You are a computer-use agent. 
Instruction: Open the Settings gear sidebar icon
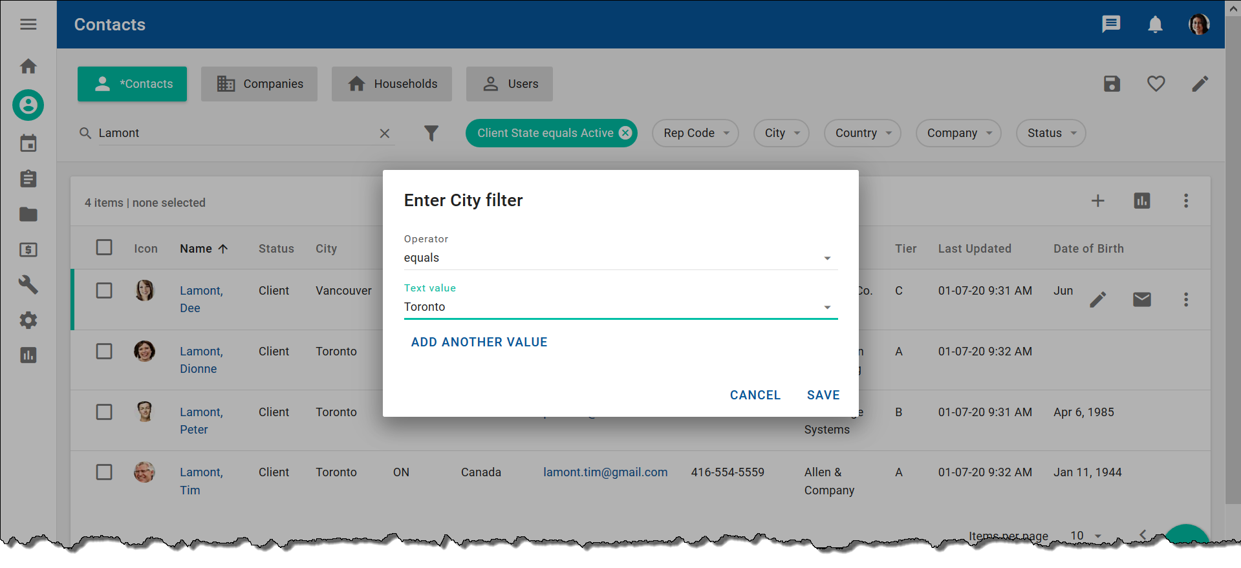[28, 320]
